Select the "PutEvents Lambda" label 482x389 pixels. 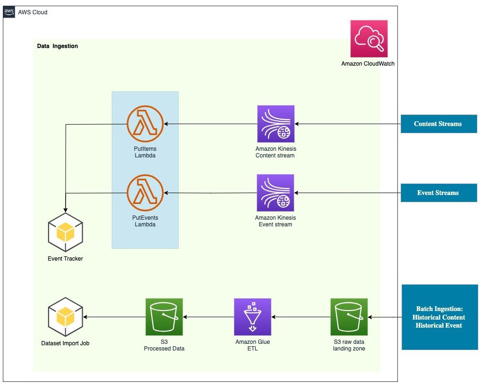145,221
